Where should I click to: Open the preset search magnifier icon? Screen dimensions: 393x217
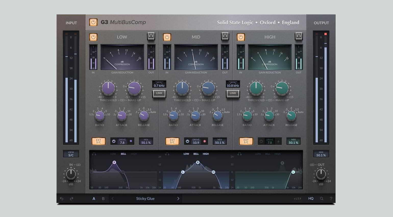click(x=322, y=198)
